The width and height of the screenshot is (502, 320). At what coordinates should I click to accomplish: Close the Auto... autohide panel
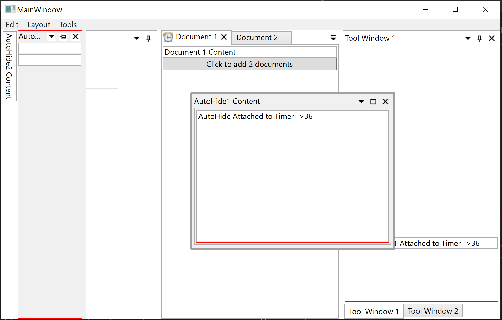(x=75, y=37)
